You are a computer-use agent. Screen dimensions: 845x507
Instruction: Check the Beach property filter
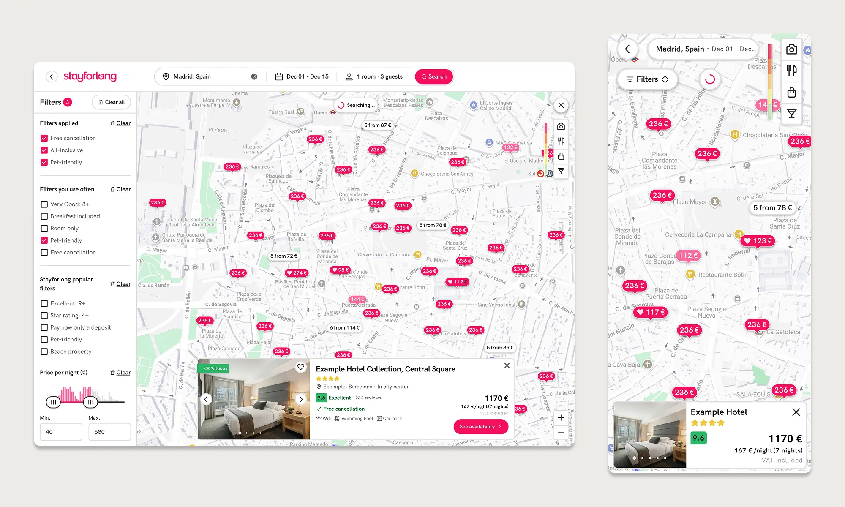click(44, 352)
